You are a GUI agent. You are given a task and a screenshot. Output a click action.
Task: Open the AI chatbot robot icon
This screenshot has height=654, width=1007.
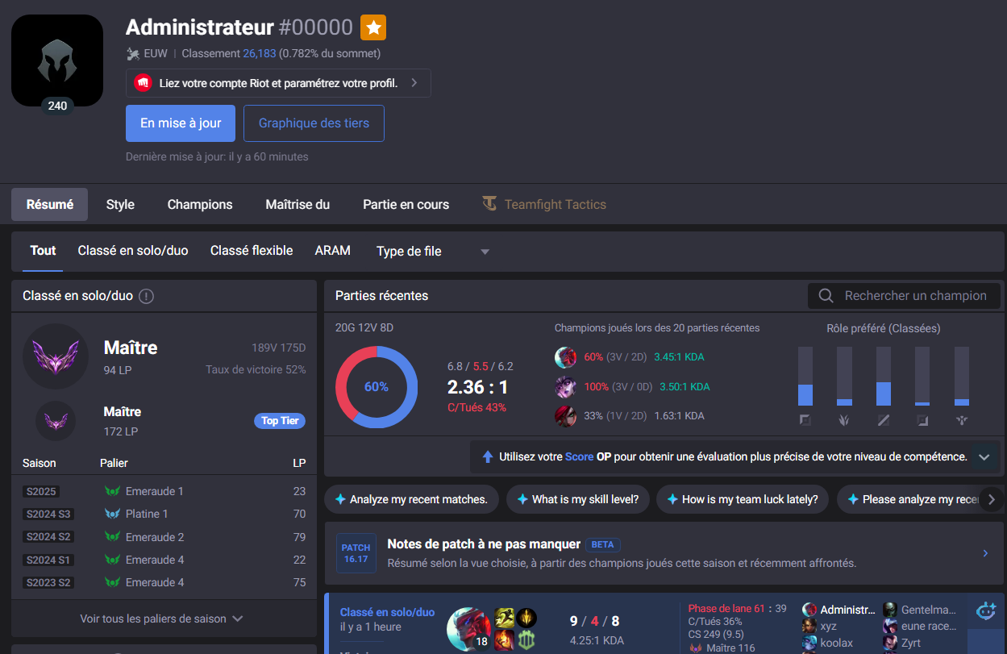pos(985,612)
